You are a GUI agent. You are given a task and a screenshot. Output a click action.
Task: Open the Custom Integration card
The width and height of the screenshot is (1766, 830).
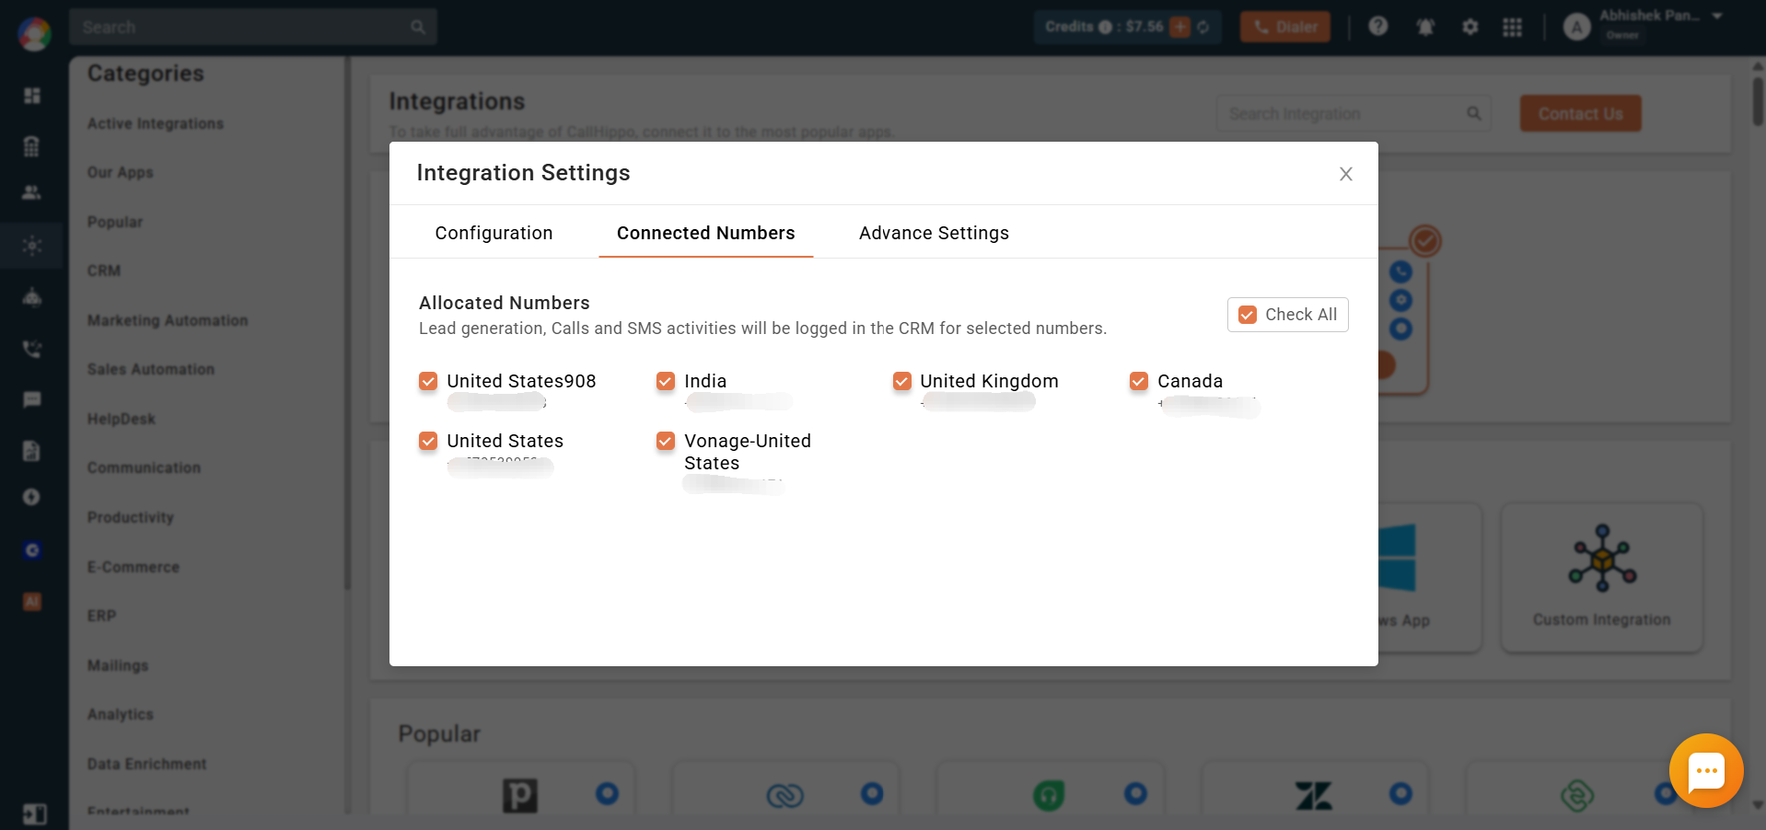pyautogui.click(x=1602, y=578)
